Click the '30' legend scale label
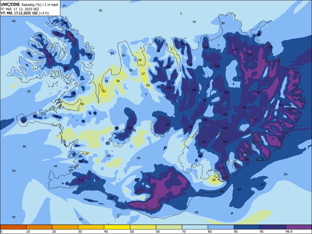This screenshot has height=234, width=312. point(80,232)
